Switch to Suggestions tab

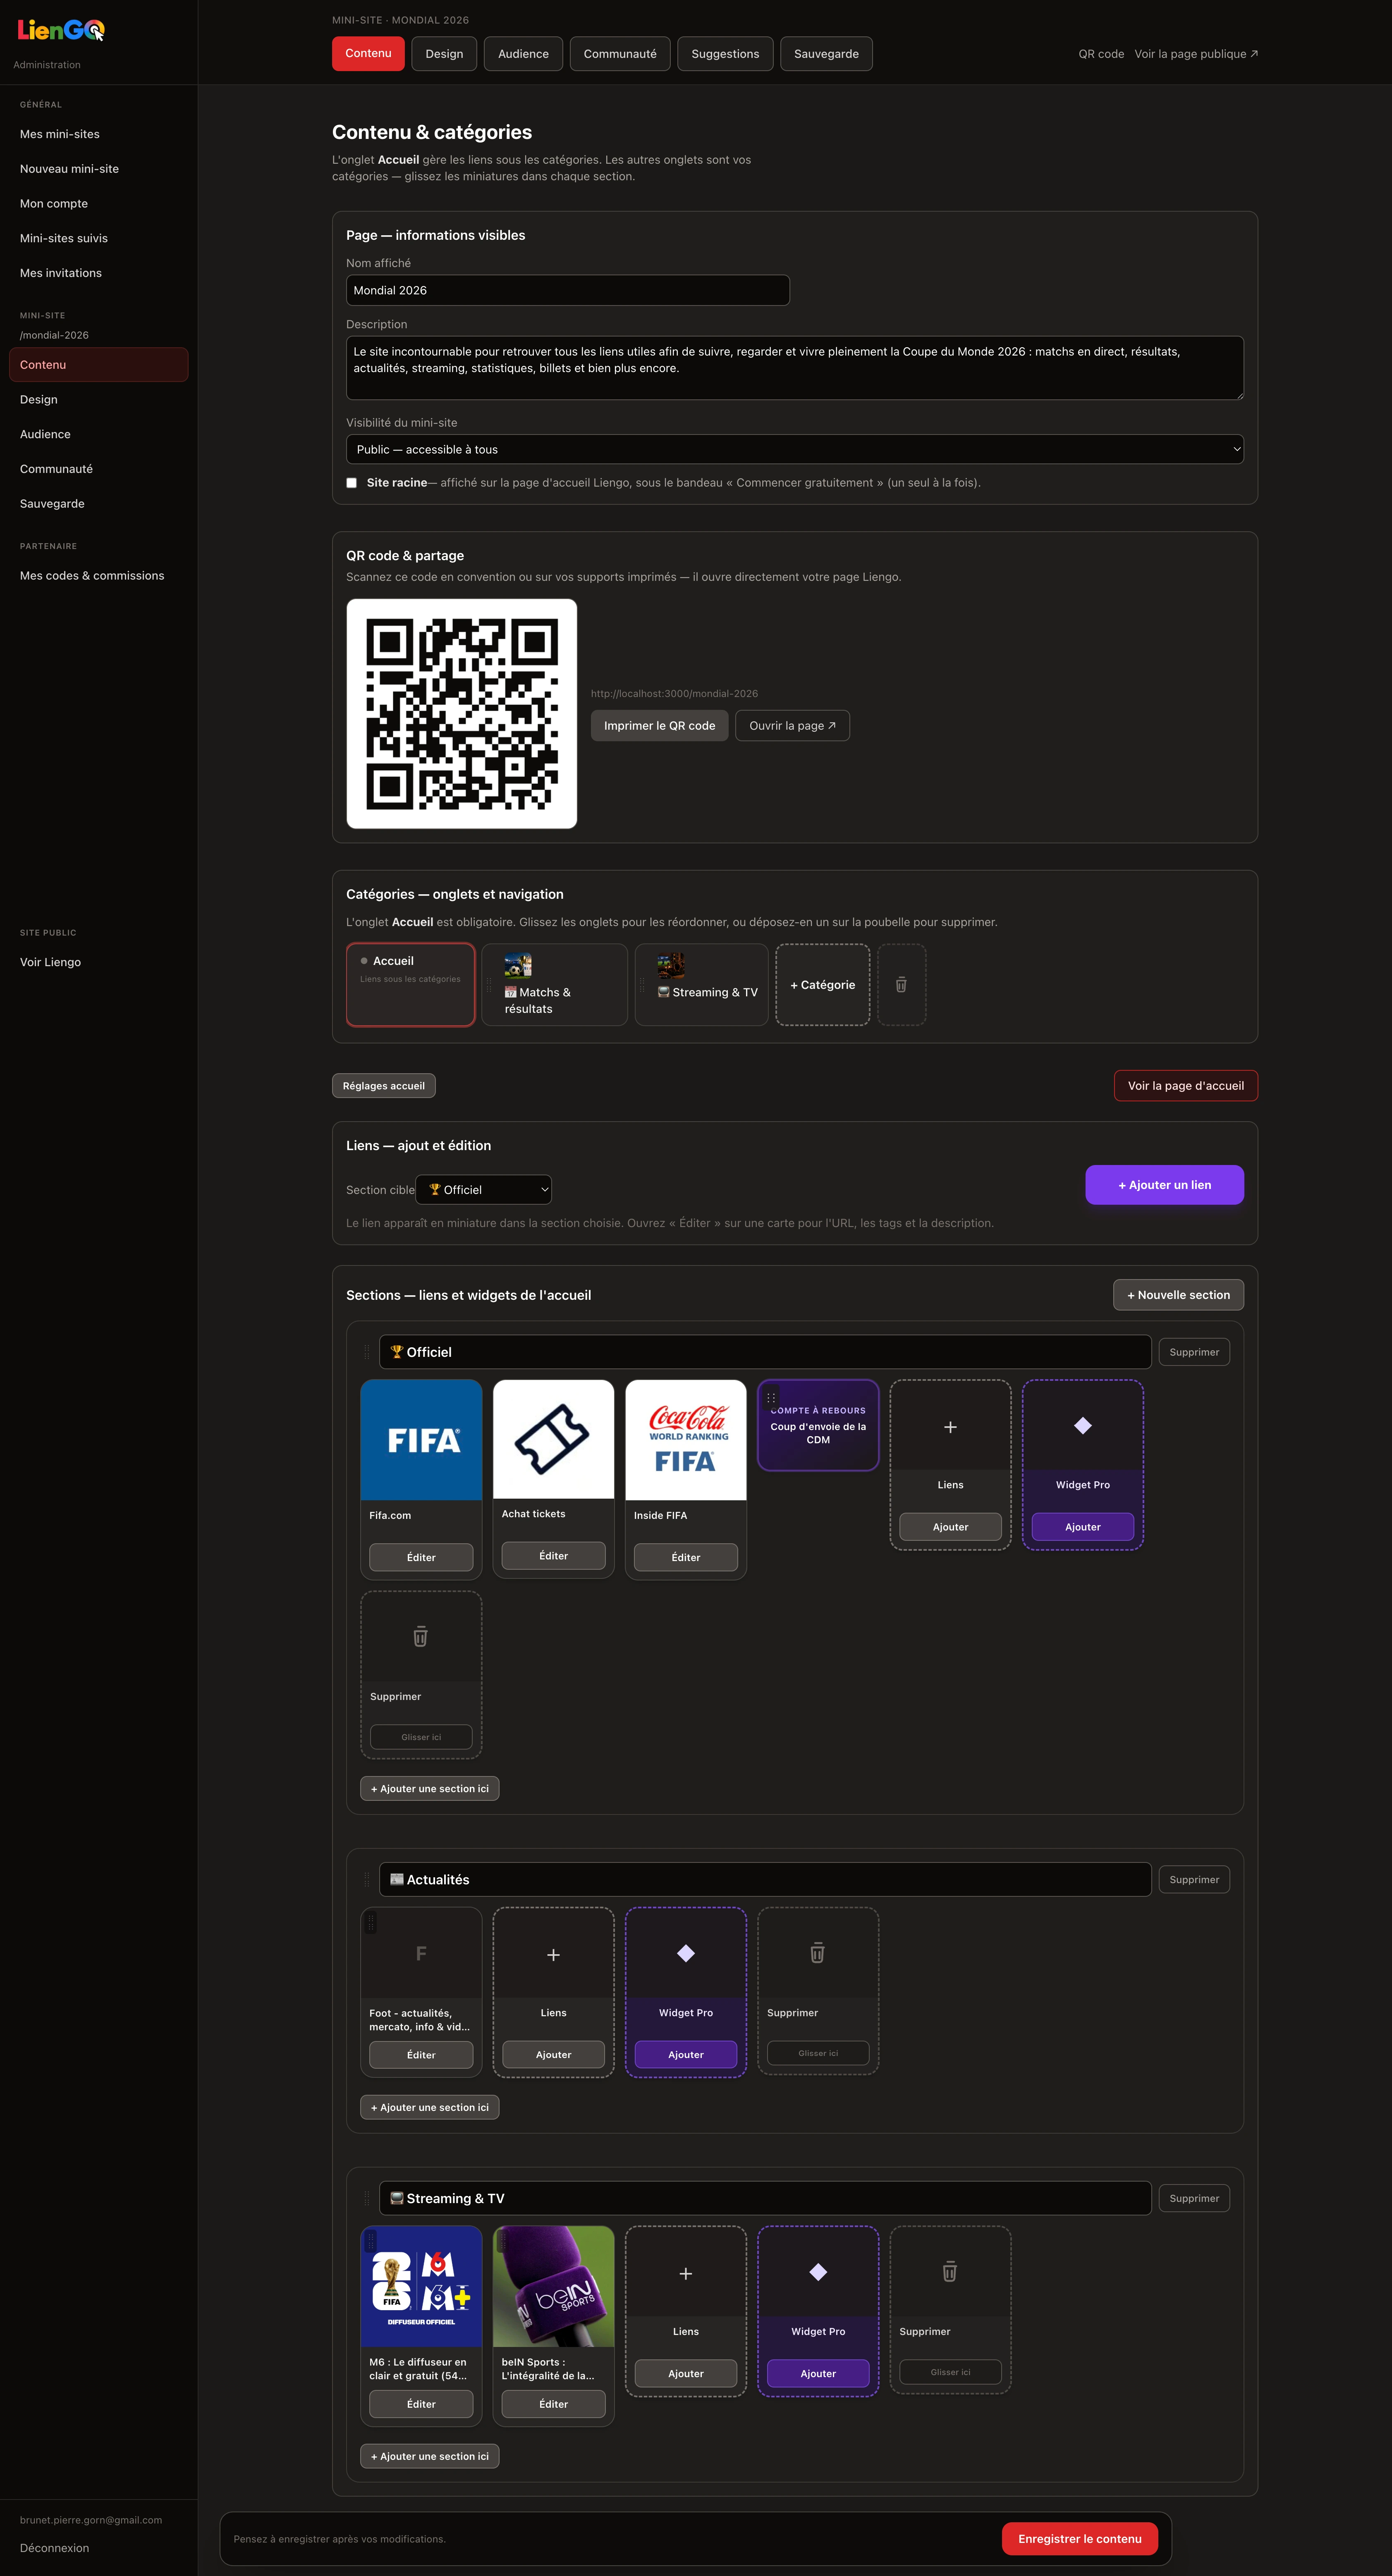pyautogui.click(x=725, y=54)
